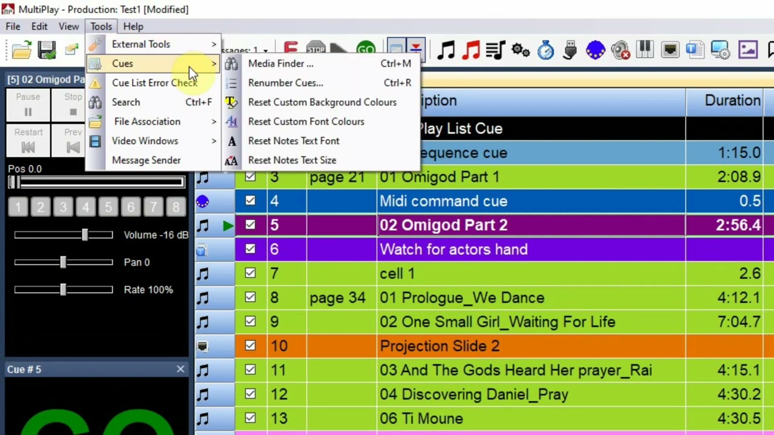Click the playlist note-with-lines toolbar icon
The width and height of the screenshot is (774, 435).
pos(495,50)
